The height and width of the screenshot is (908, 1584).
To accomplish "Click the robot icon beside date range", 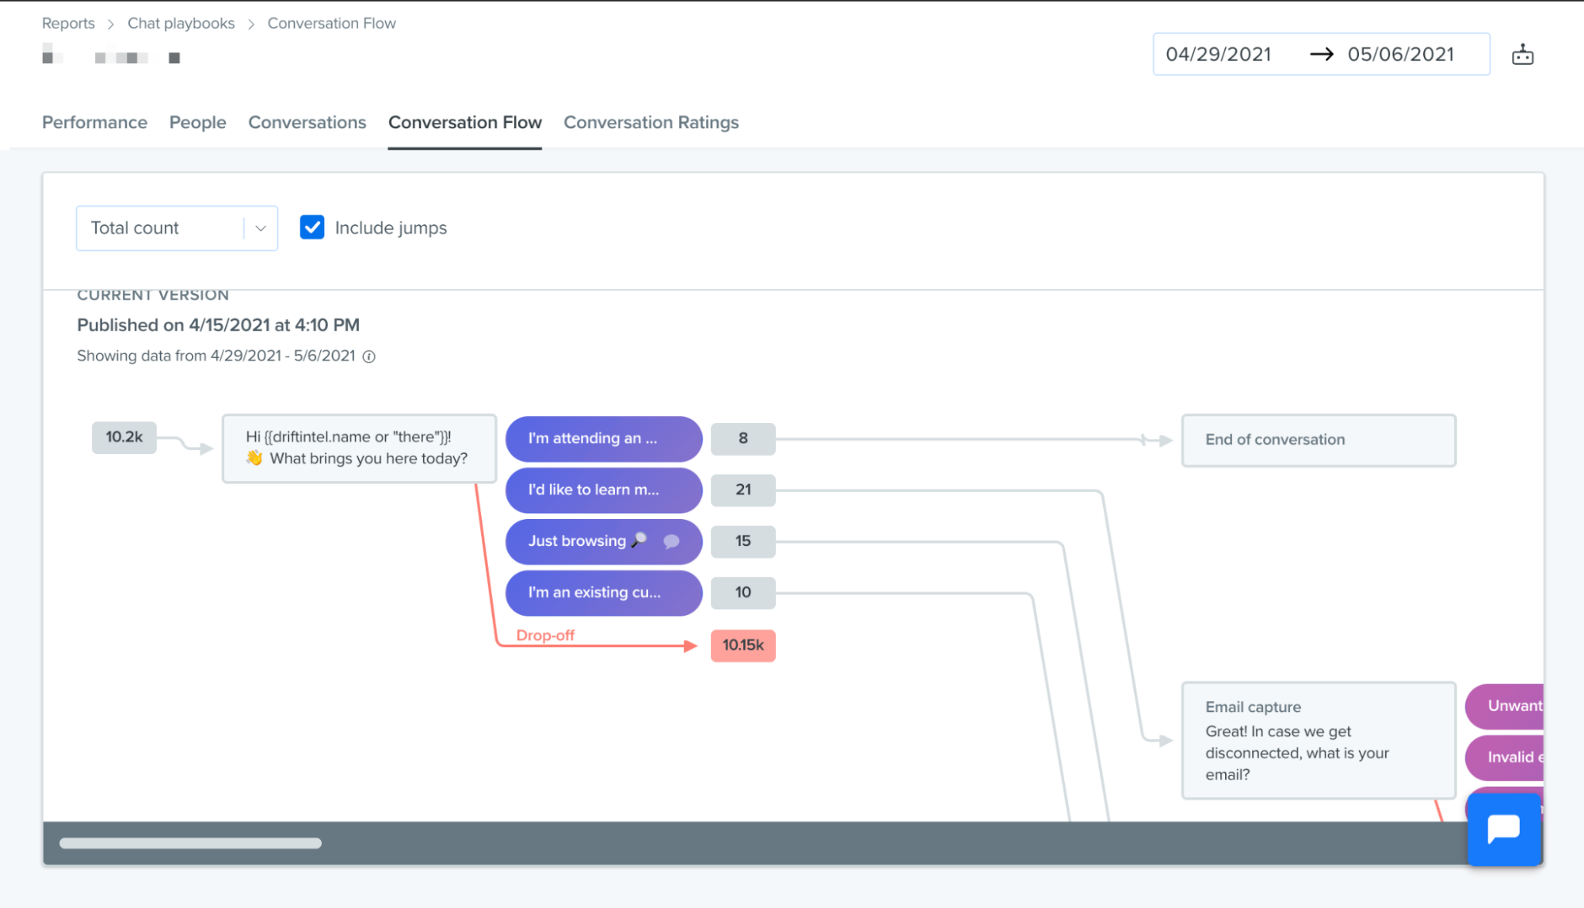I will [1522, 55].
